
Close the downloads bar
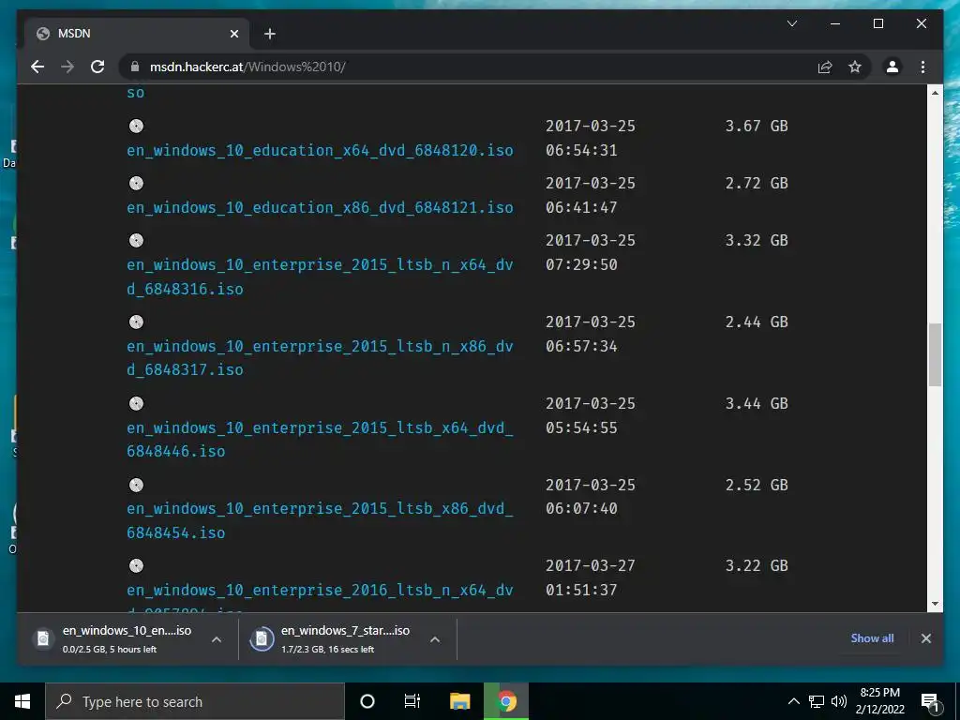[925, 638]
